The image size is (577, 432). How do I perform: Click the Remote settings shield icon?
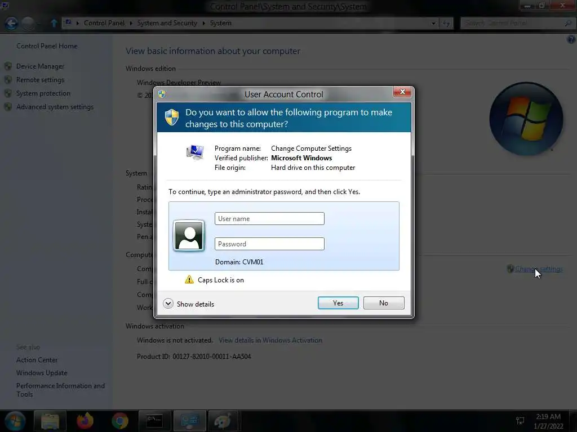[x=8, y=80]
